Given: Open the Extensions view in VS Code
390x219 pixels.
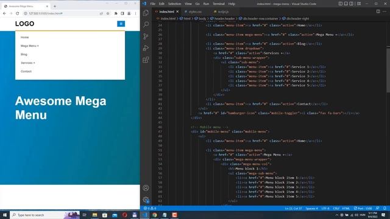Looking at the screenshot, I should tap(146, 60).
